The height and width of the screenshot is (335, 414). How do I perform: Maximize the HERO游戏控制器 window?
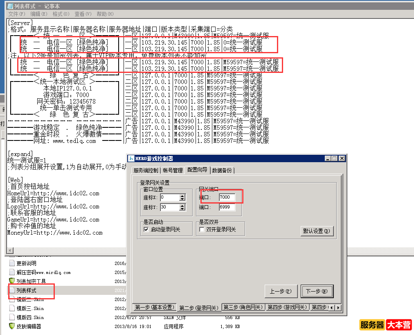[x=335, y=158]
